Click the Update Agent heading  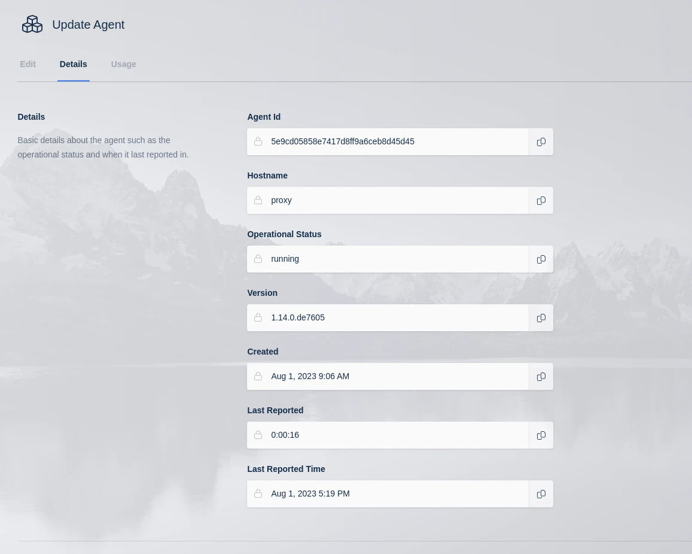(x=88, y=25)
